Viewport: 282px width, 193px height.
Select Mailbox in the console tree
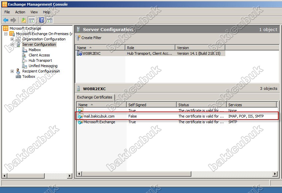35,50
